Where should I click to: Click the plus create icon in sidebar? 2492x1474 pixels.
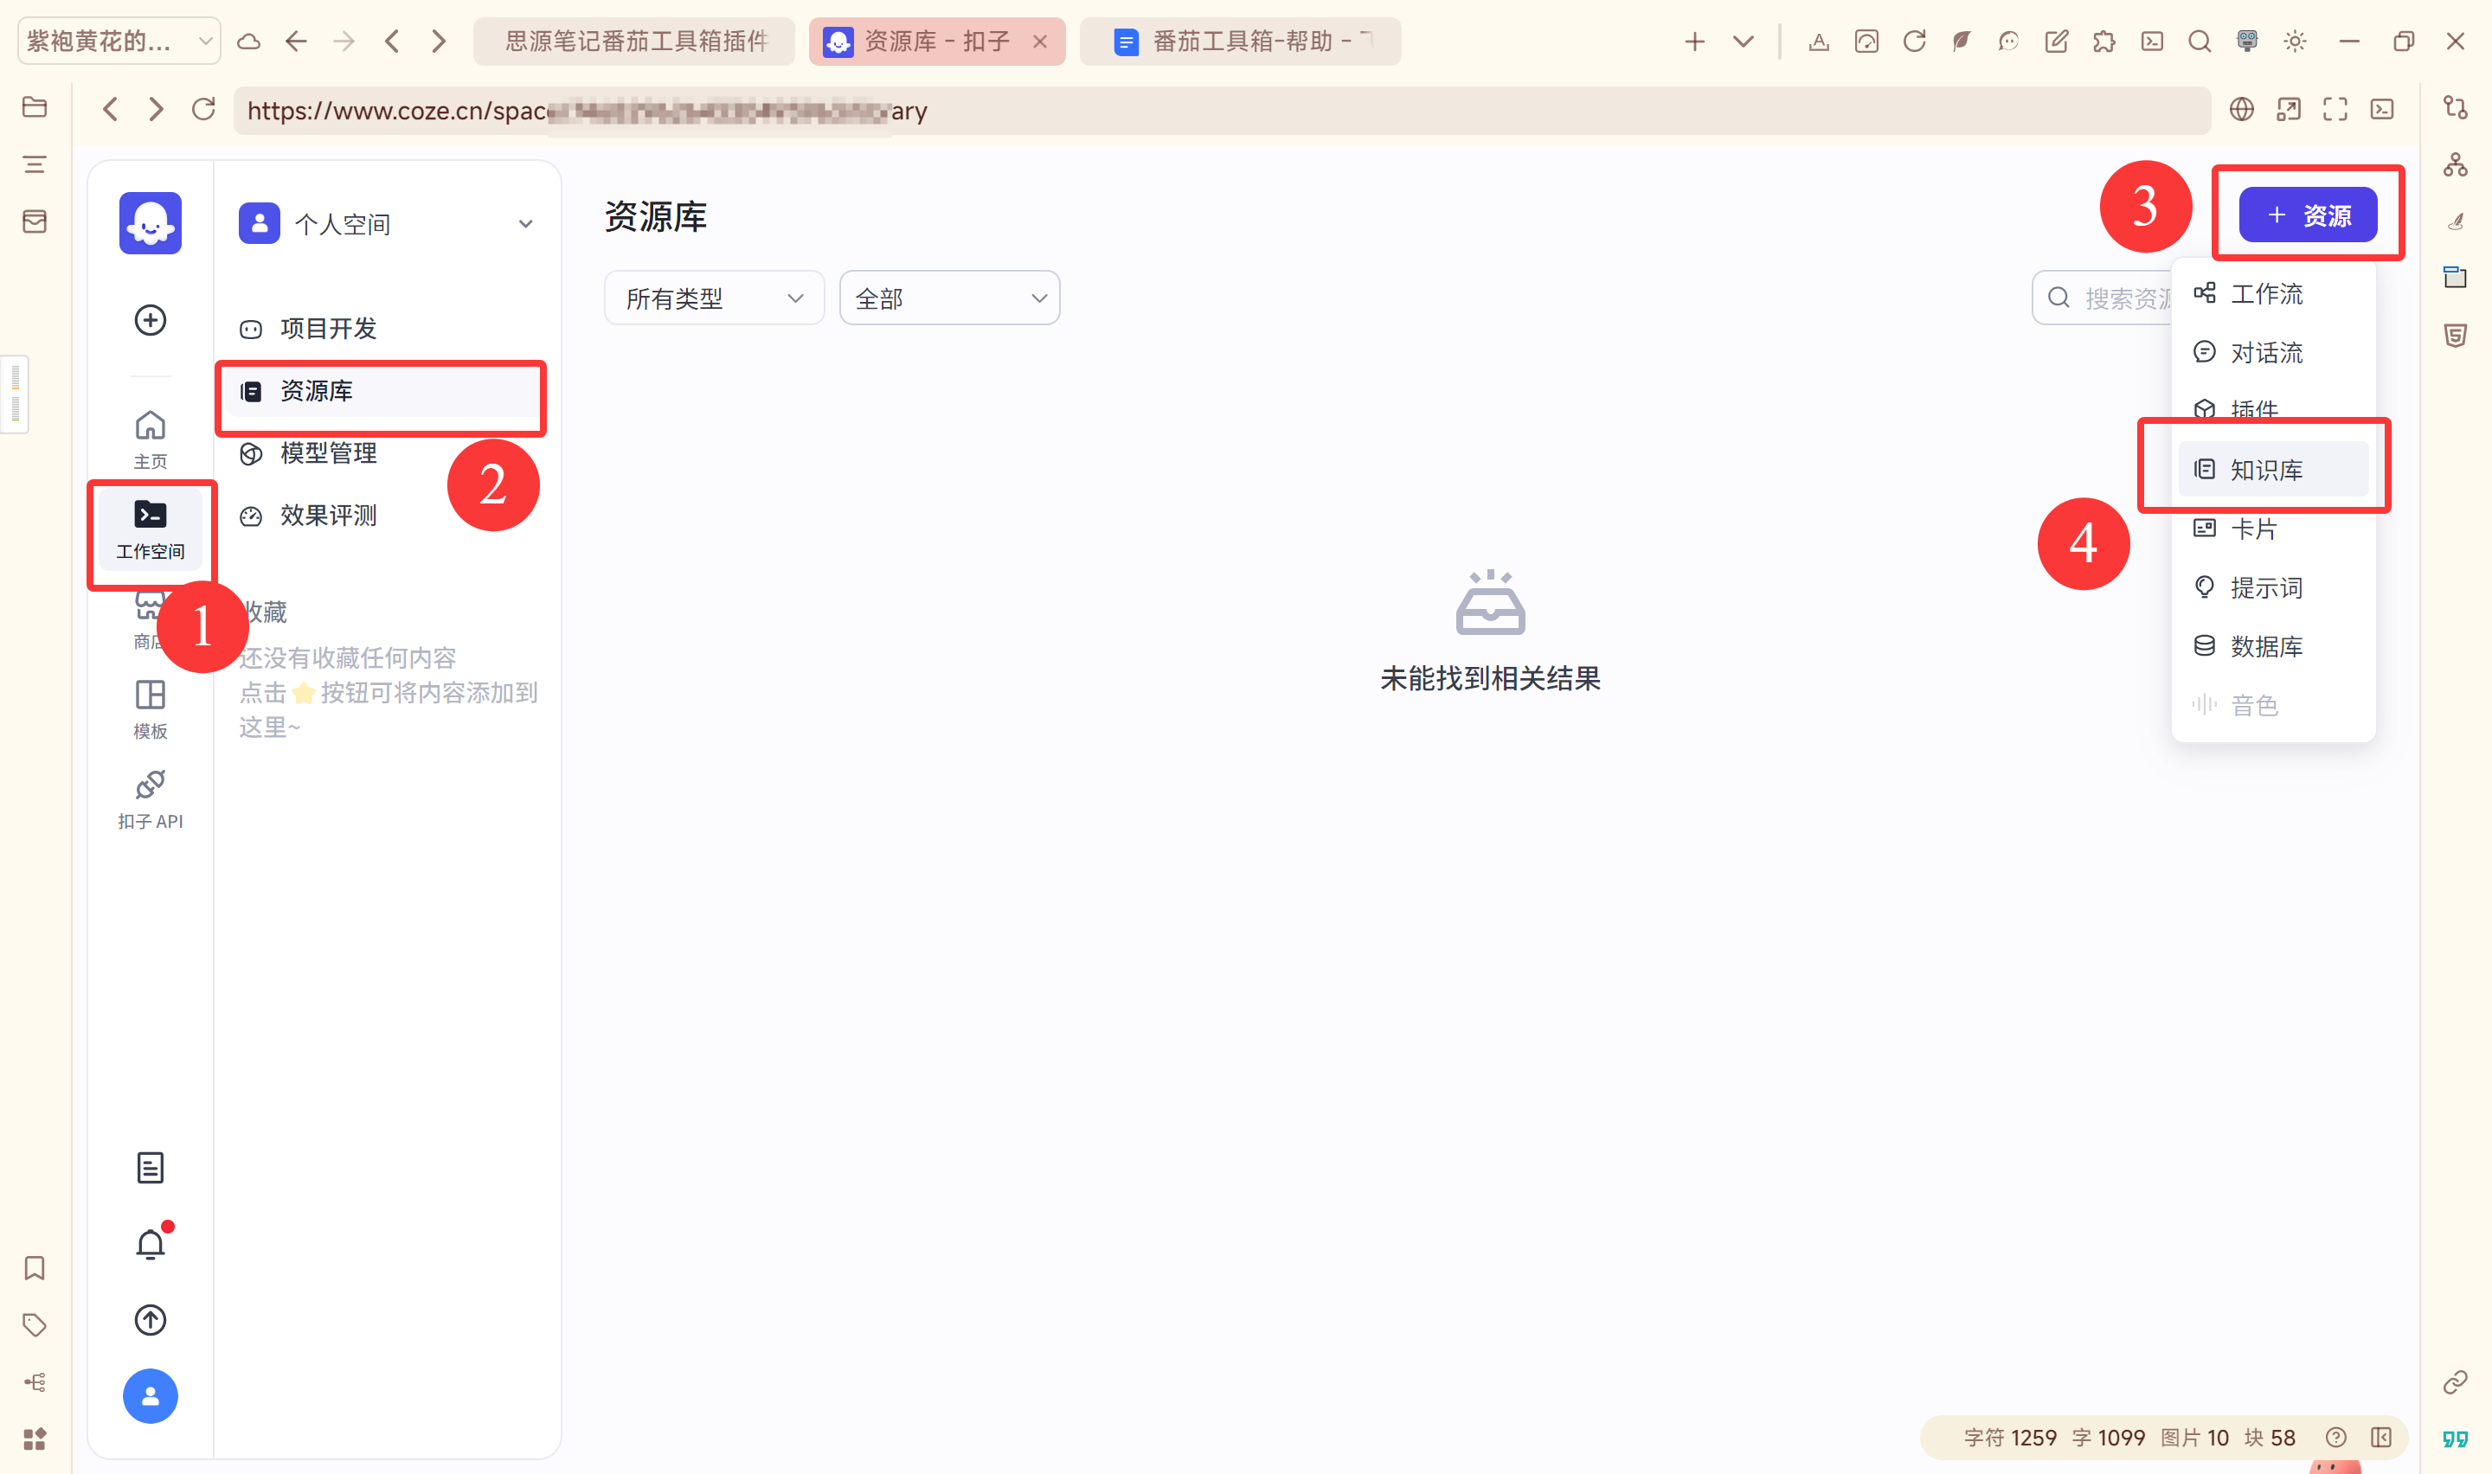[x=150, y=320]
